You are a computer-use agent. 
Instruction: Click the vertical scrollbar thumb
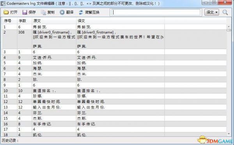click(x=229, y=30)
